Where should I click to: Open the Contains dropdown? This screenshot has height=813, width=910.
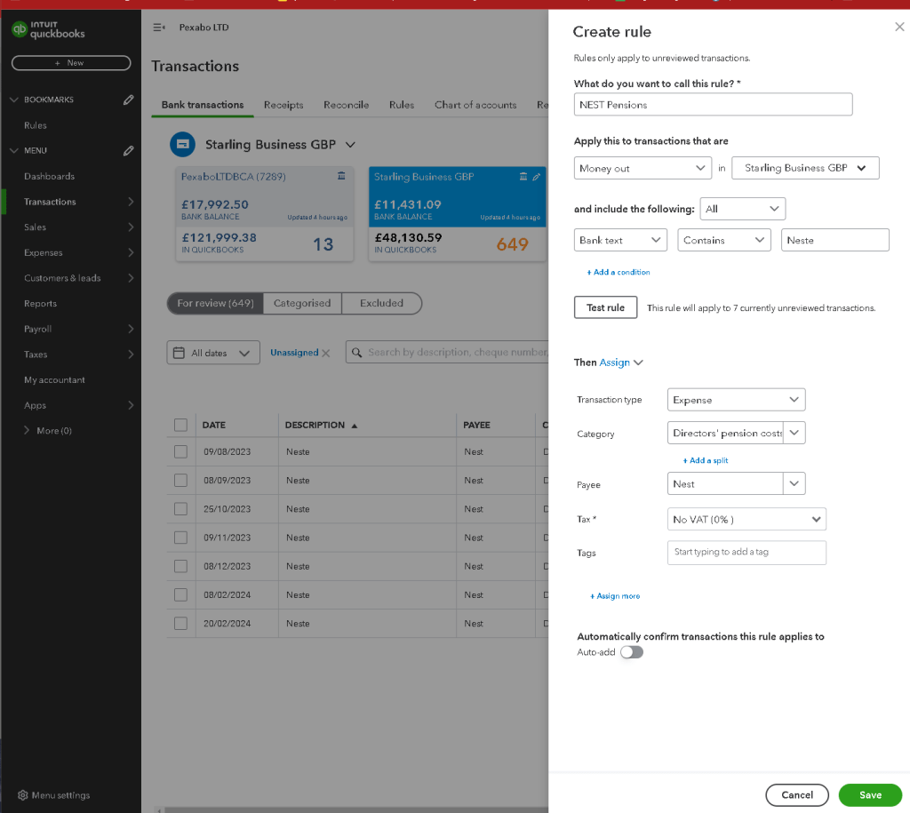(723, 240)
